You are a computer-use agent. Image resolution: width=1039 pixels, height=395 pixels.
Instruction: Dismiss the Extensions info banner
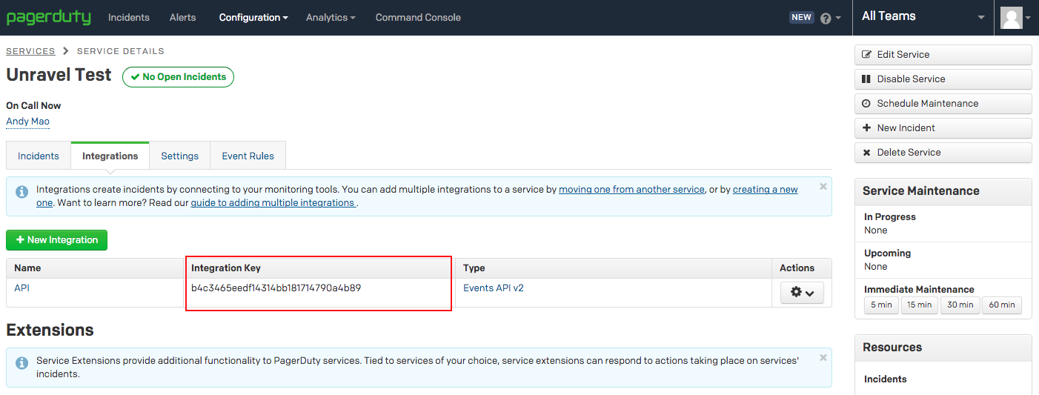tap(823, 357)
